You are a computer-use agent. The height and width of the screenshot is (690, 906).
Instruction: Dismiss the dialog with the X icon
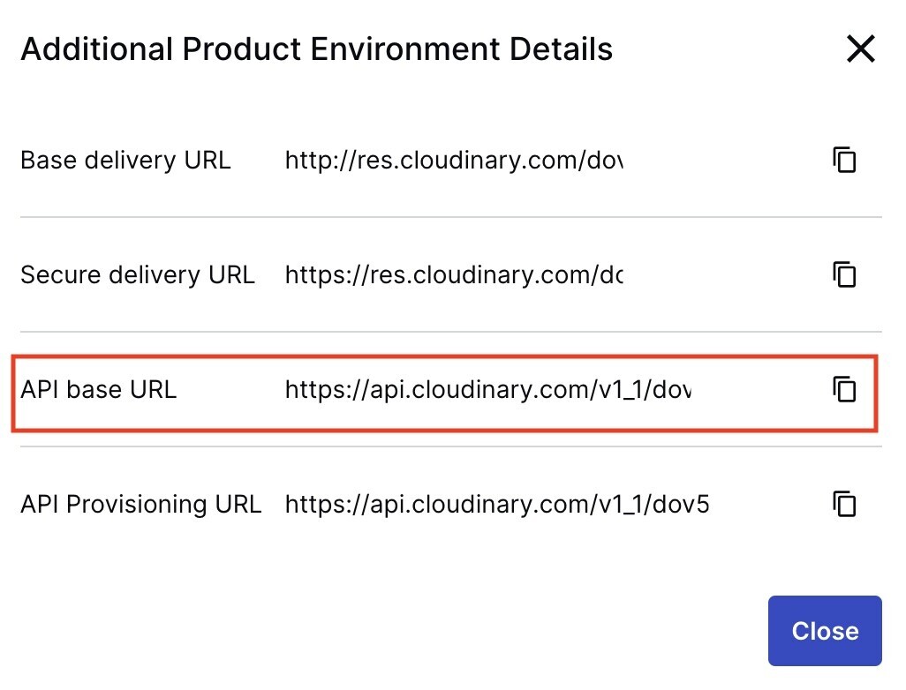click(x=860, y=49)
